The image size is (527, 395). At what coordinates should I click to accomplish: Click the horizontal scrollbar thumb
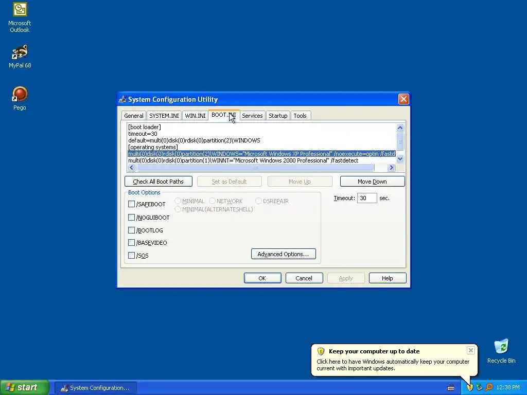tap(255, 167)
